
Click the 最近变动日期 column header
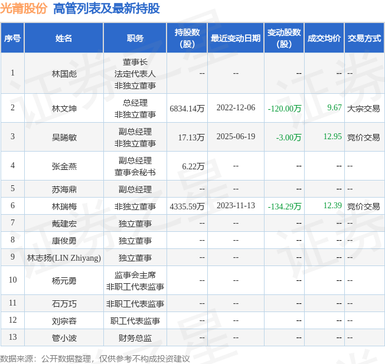pyautogui.click(x=236, y=38)
